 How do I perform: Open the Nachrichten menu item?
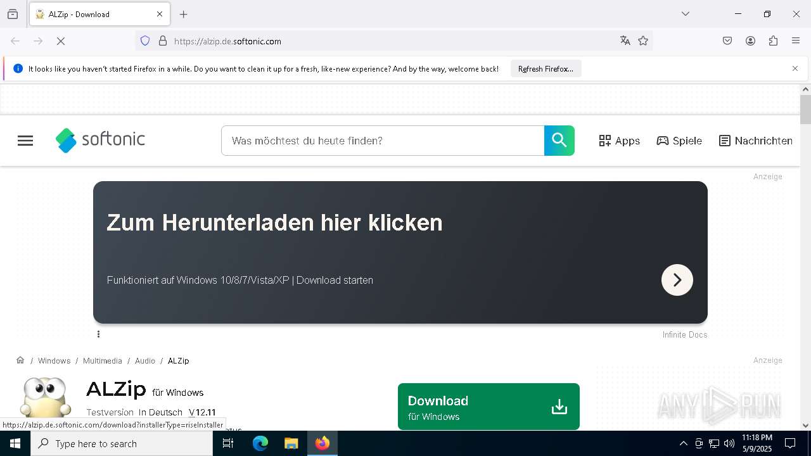(x=756, y=141)
